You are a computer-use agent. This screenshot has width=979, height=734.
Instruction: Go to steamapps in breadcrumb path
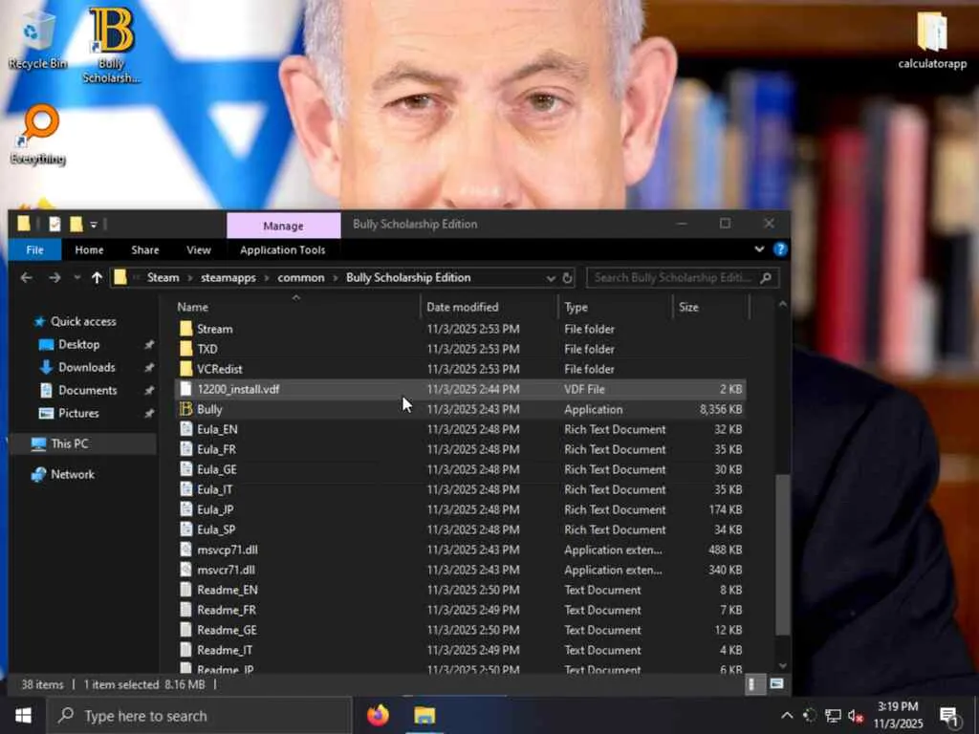click(228, 278)
